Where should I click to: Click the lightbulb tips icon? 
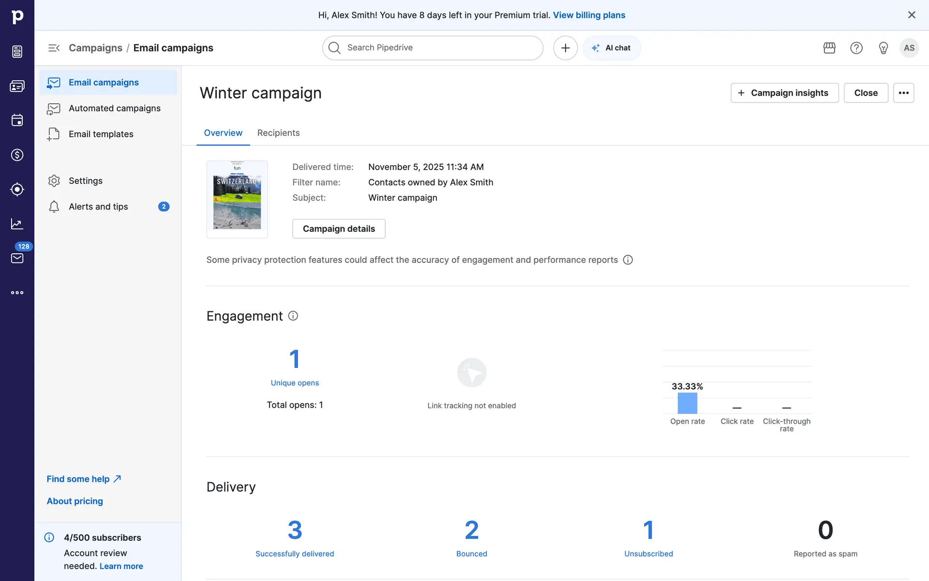(x=883, y=48)
